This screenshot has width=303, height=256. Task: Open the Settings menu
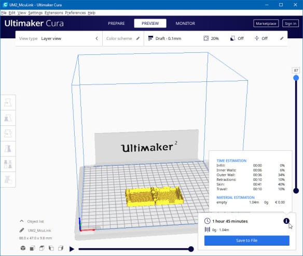[35, 13]
